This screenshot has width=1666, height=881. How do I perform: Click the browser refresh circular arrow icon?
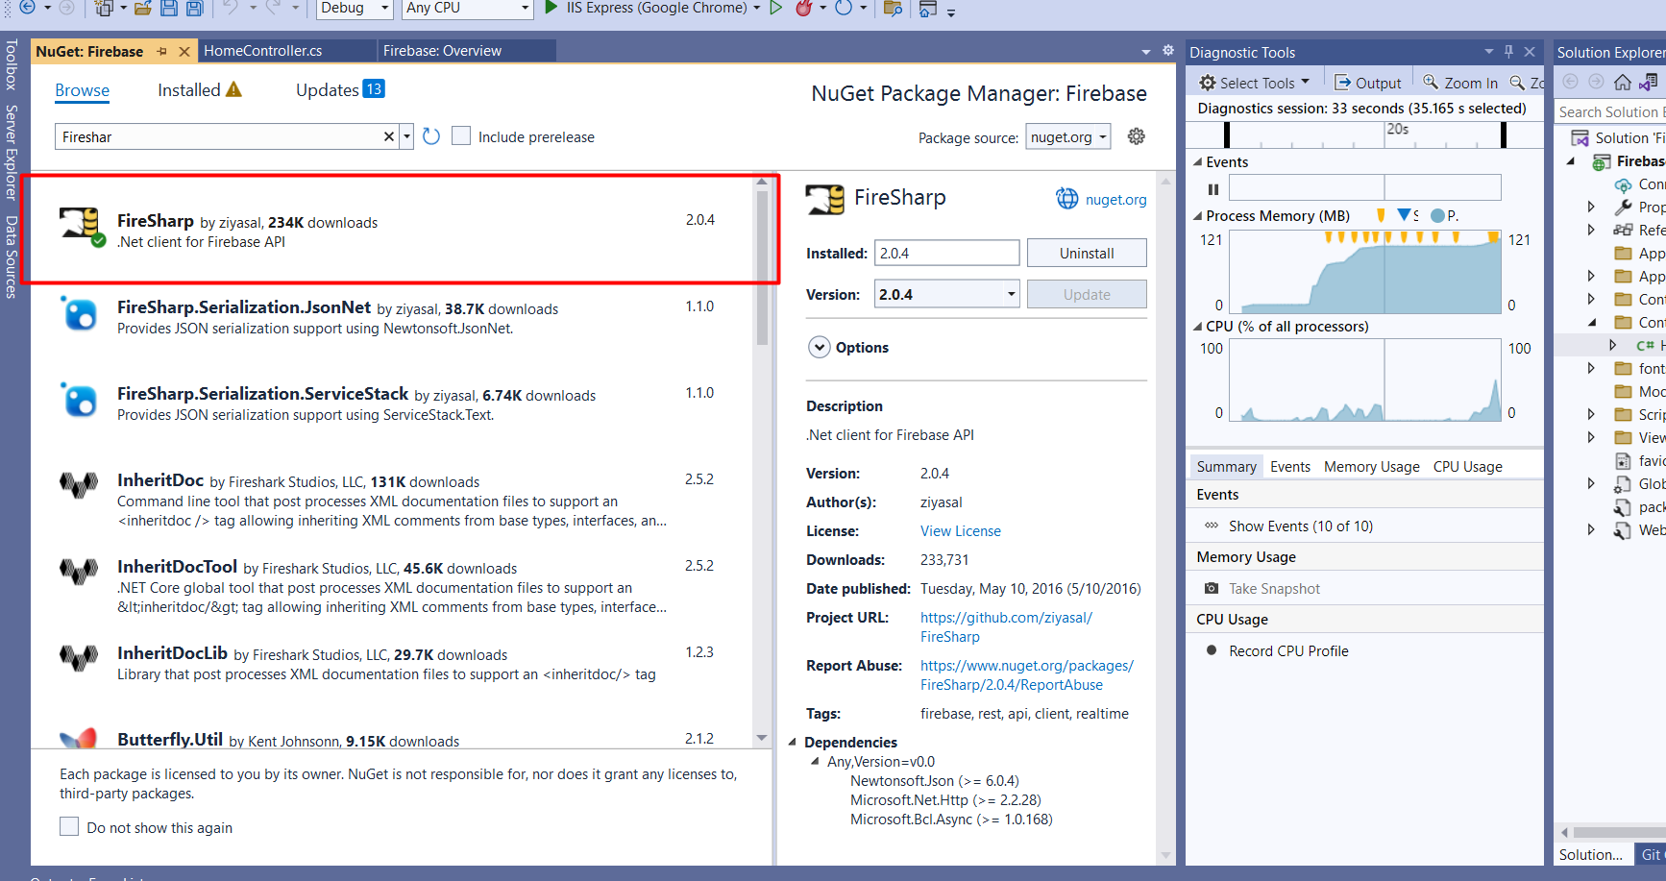pos(844,8)
